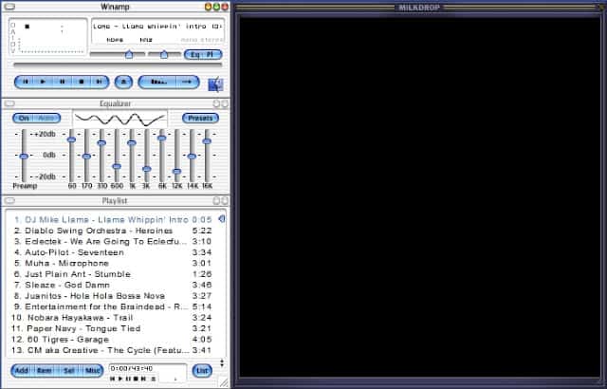The height and width of the screenshot is (389, 607).
Task: Stop playback with the main window stop button
Action: tap(82, 82)
